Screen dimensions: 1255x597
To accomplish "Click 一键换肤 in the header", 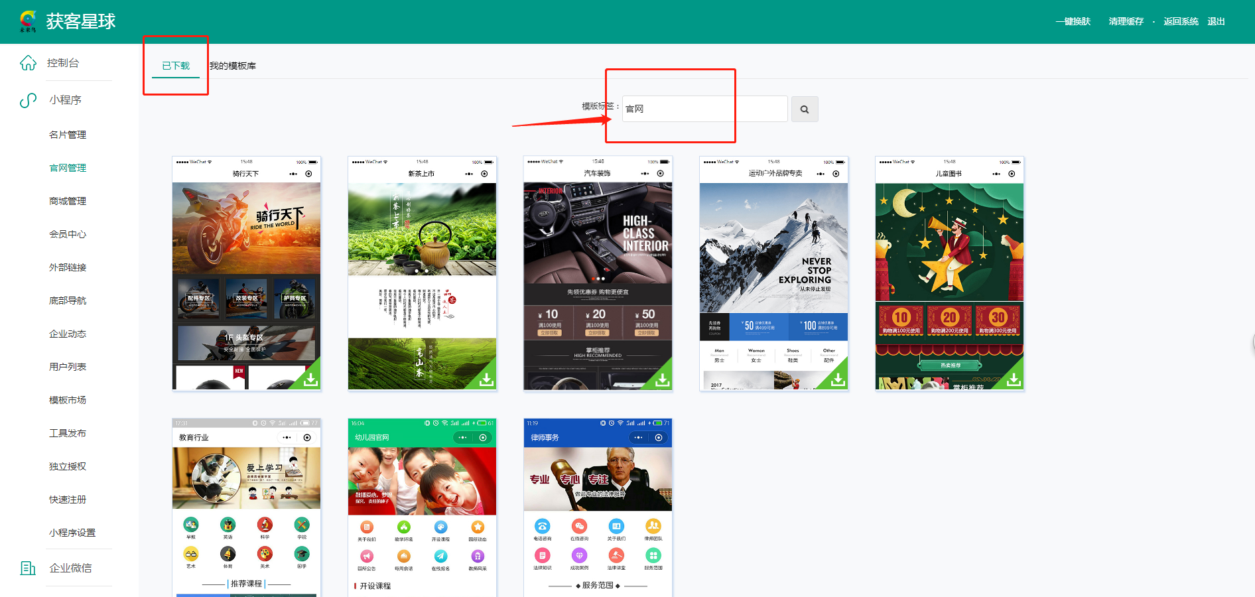I will [x=1073, y=21].
